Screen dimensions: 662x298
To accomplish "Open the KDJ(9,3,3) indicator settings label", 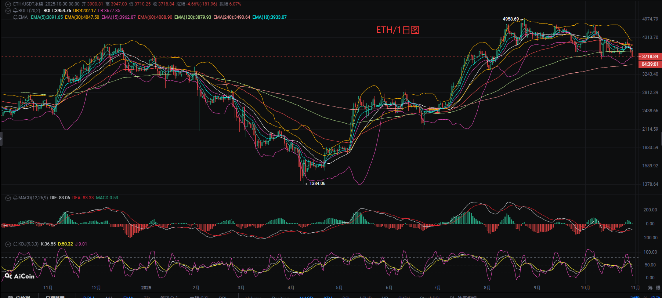I will point(28,244).
